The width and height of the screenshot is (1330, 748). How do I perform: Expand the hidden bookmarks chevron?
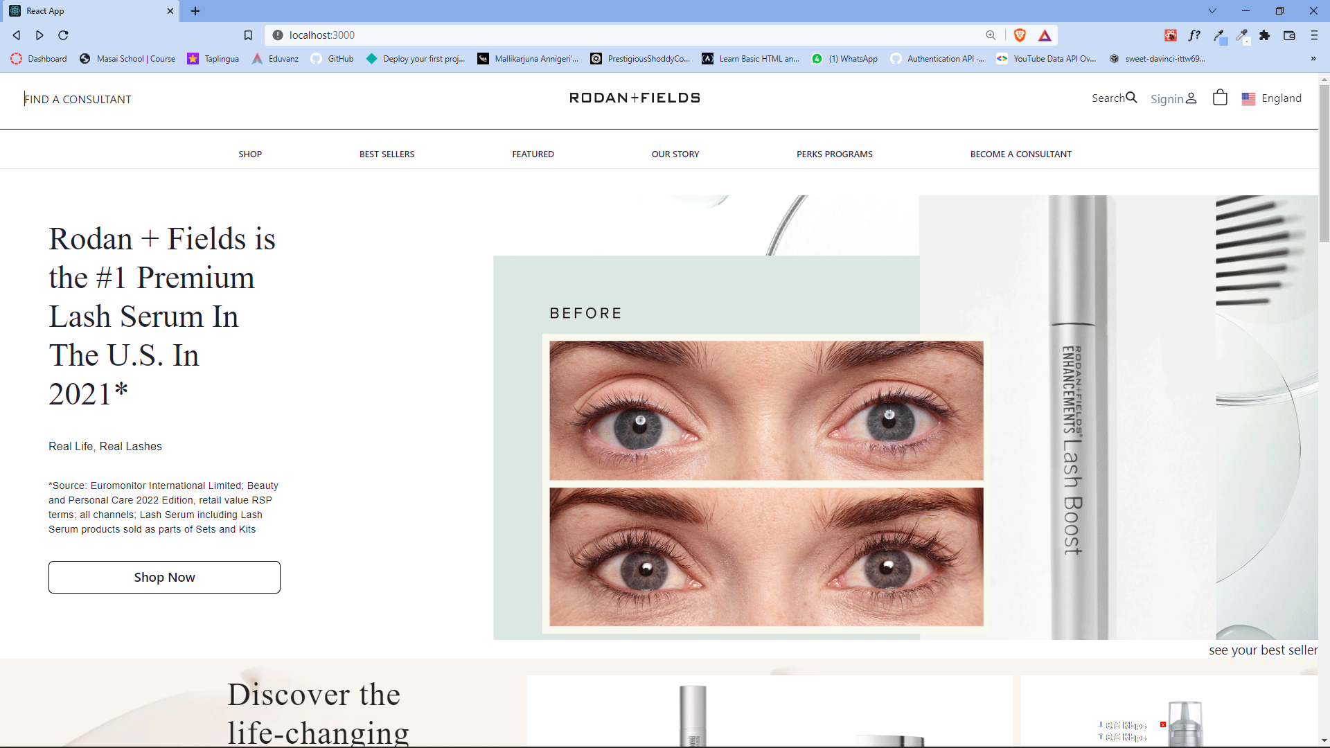click(x=1313, y=59)
